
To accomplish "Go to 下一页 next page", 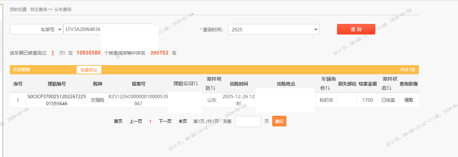I will click(x=165, y=121).
